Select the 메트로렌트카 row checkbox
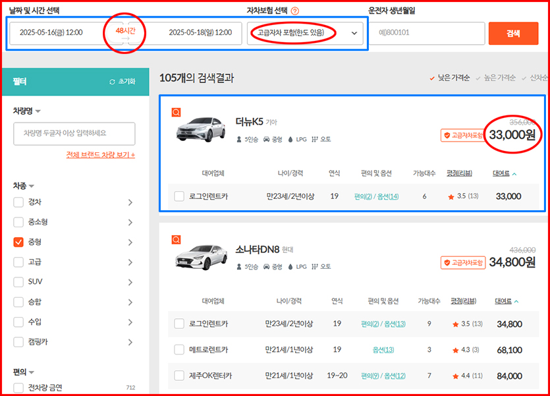This screenshot has height=396, width=550. (179, 349)
